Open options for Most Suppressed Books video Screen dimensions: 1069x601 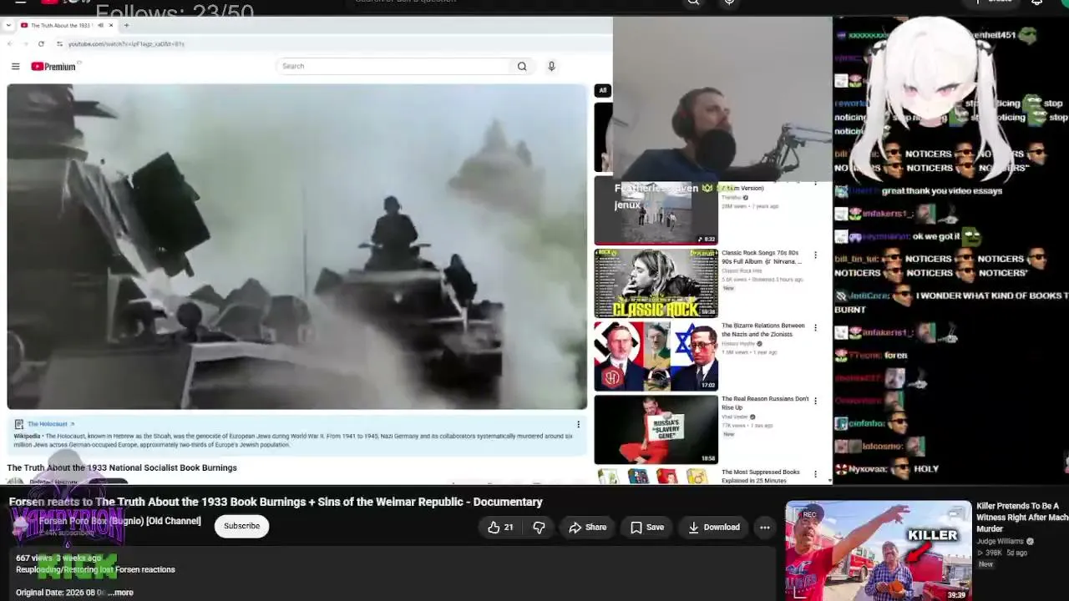815,474
